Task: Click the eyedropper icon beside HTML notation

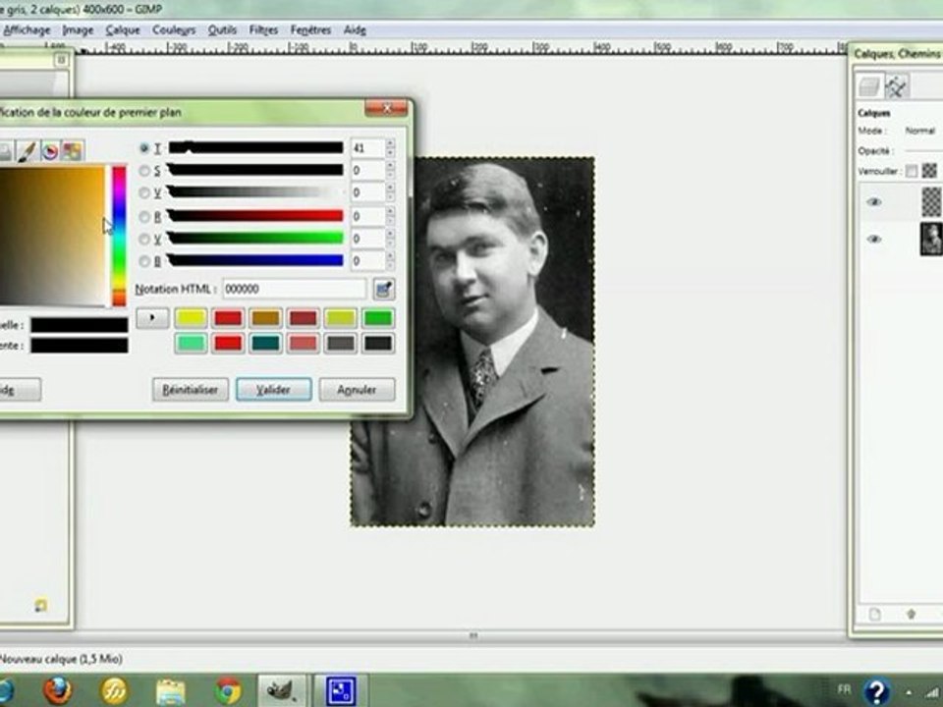Action: [383, 290]
